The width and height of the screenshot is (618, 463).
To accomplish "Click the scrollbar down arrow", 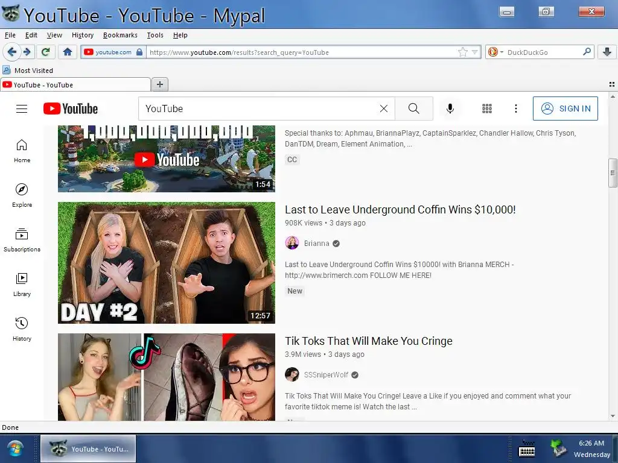I will 613,416.
